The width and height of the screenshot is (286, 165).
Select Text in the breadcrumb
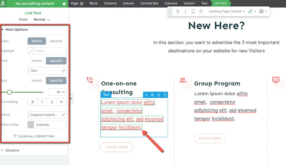tap(204, 3)
